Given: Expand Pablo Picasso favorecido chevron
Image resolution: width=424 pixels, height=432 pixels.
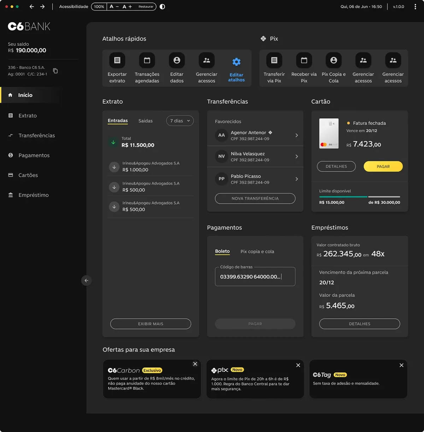Looking at the screenshot, I should click(x=296, y=179).
